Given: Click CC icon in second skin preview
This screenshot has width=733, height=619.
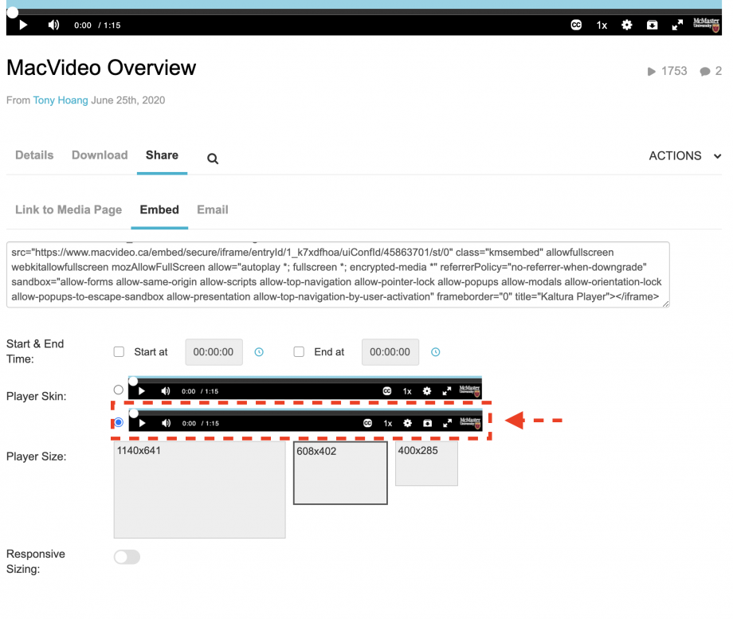Looking at the screenshot, I should click(x=368, y=423).
